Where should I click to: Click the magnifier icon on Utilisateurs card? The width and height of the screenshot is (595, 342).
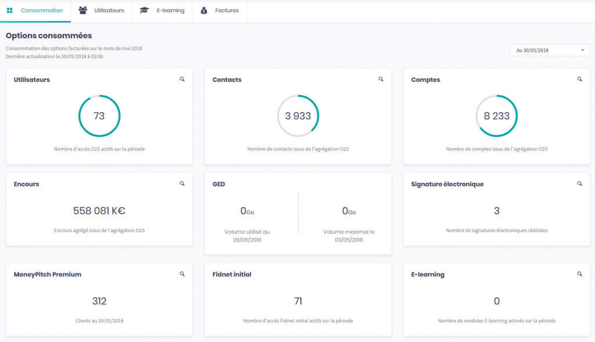(x=182, y=79)
